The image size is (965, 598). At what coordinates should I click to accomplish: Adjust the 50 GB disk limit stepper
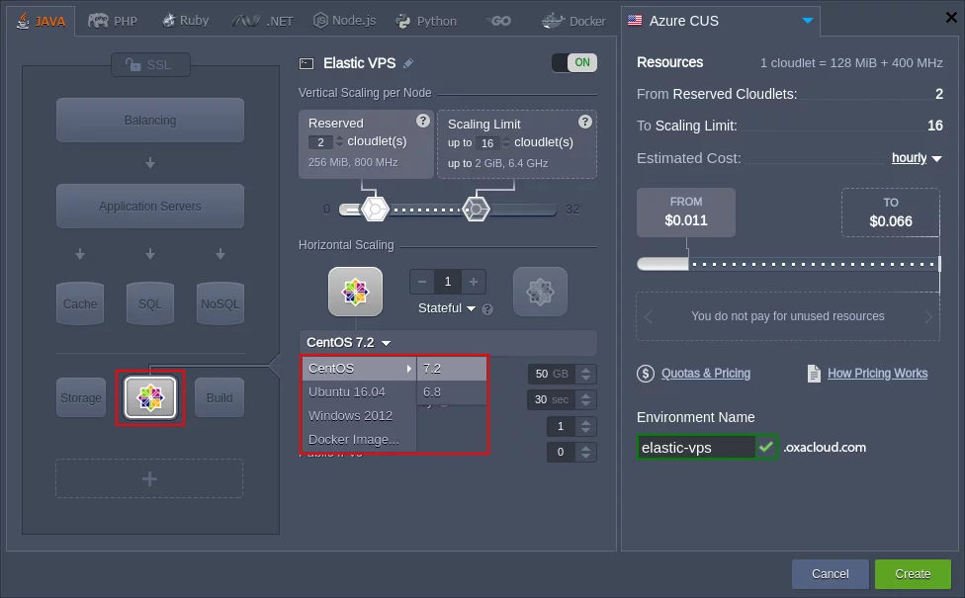click(586, 374)
